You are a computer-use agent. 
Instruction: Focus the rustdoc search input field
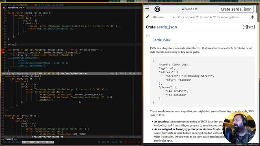click(x=212, y=17)
